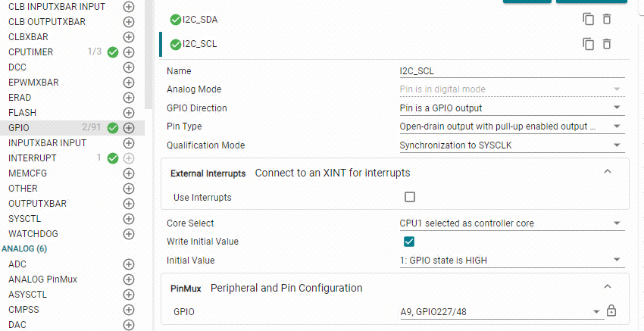This screenshot has width=644, height=331.
Task: Click the lock icon beside GPIO pin selection
Action: coord(611,311)
